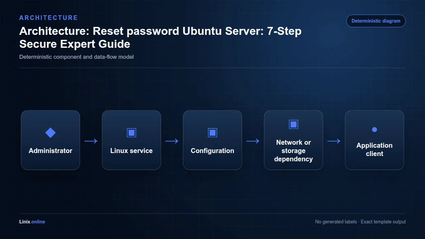This screenshot has height=239, width=425.
Task: Select the Linux service label
Action: (131, 151)
